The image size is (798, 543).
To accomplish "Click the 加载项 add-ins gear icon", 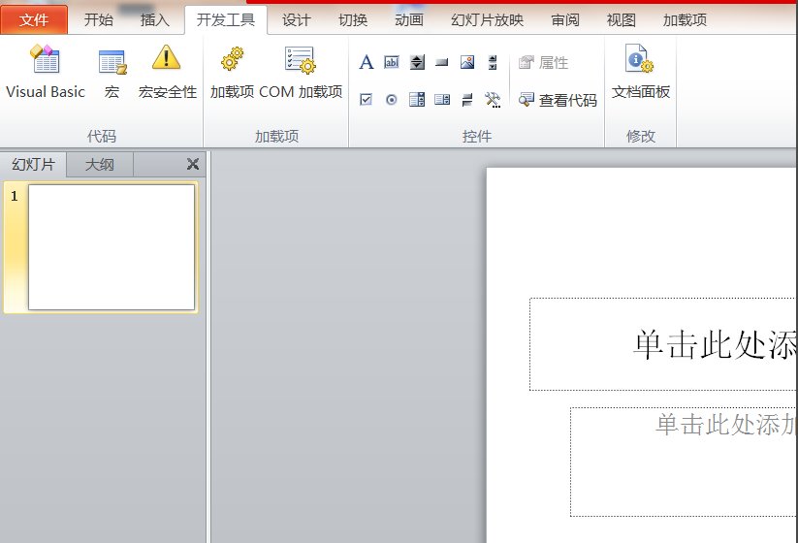I will point(232,73).
